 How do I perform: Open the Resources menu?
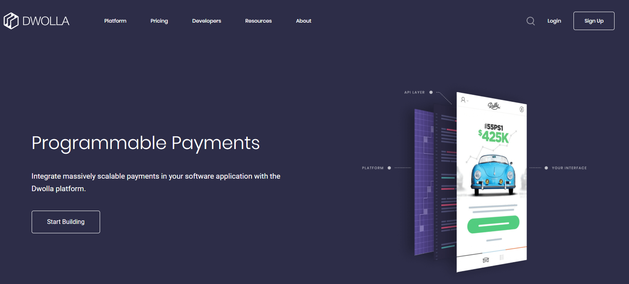point(258,21)
